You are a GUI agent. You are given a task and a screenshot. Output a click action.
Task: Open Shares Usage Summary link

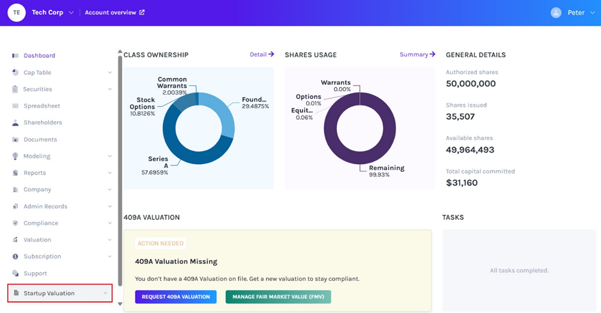(x=417, y=55)
